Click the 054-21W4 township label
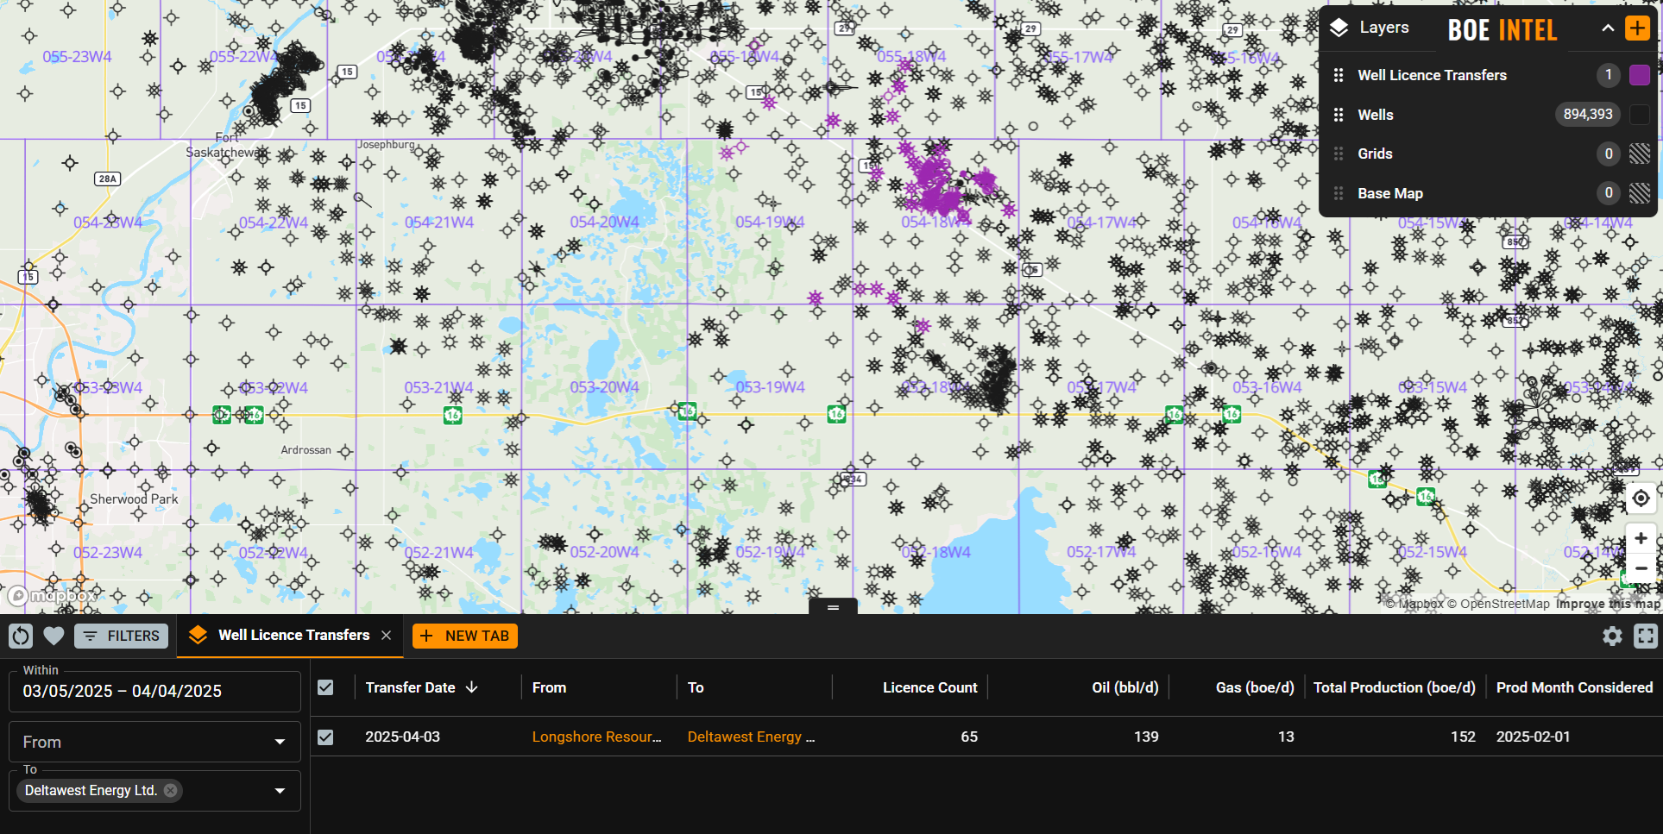This screenshot has width=1663, height=834. (439, 222)
